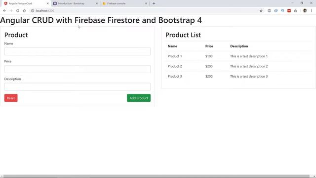Close the AngularFirebaseCrud tab
The width and height of the screenshot is (316, 178).
pyautogui.click(x=48, y=3)
